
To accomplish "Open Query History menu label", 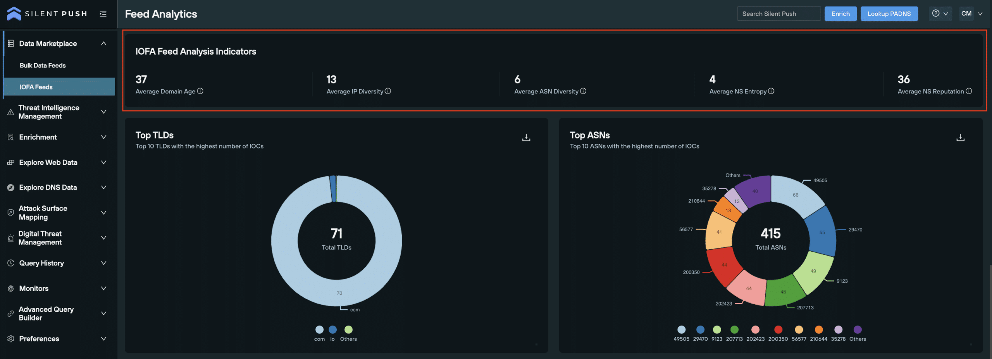I will click(41, 263).
